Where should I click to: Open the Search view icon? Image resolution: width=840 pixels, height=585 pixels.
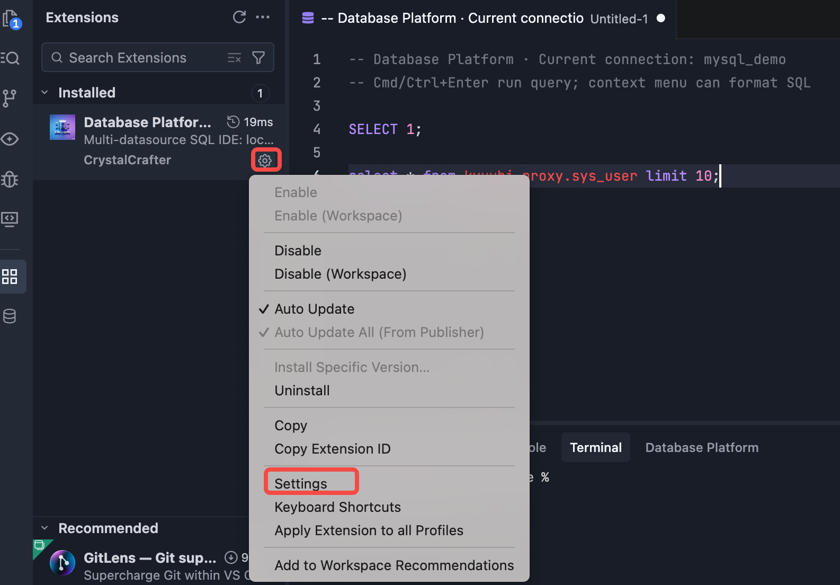pyautogui.click(x=11, y=58)
